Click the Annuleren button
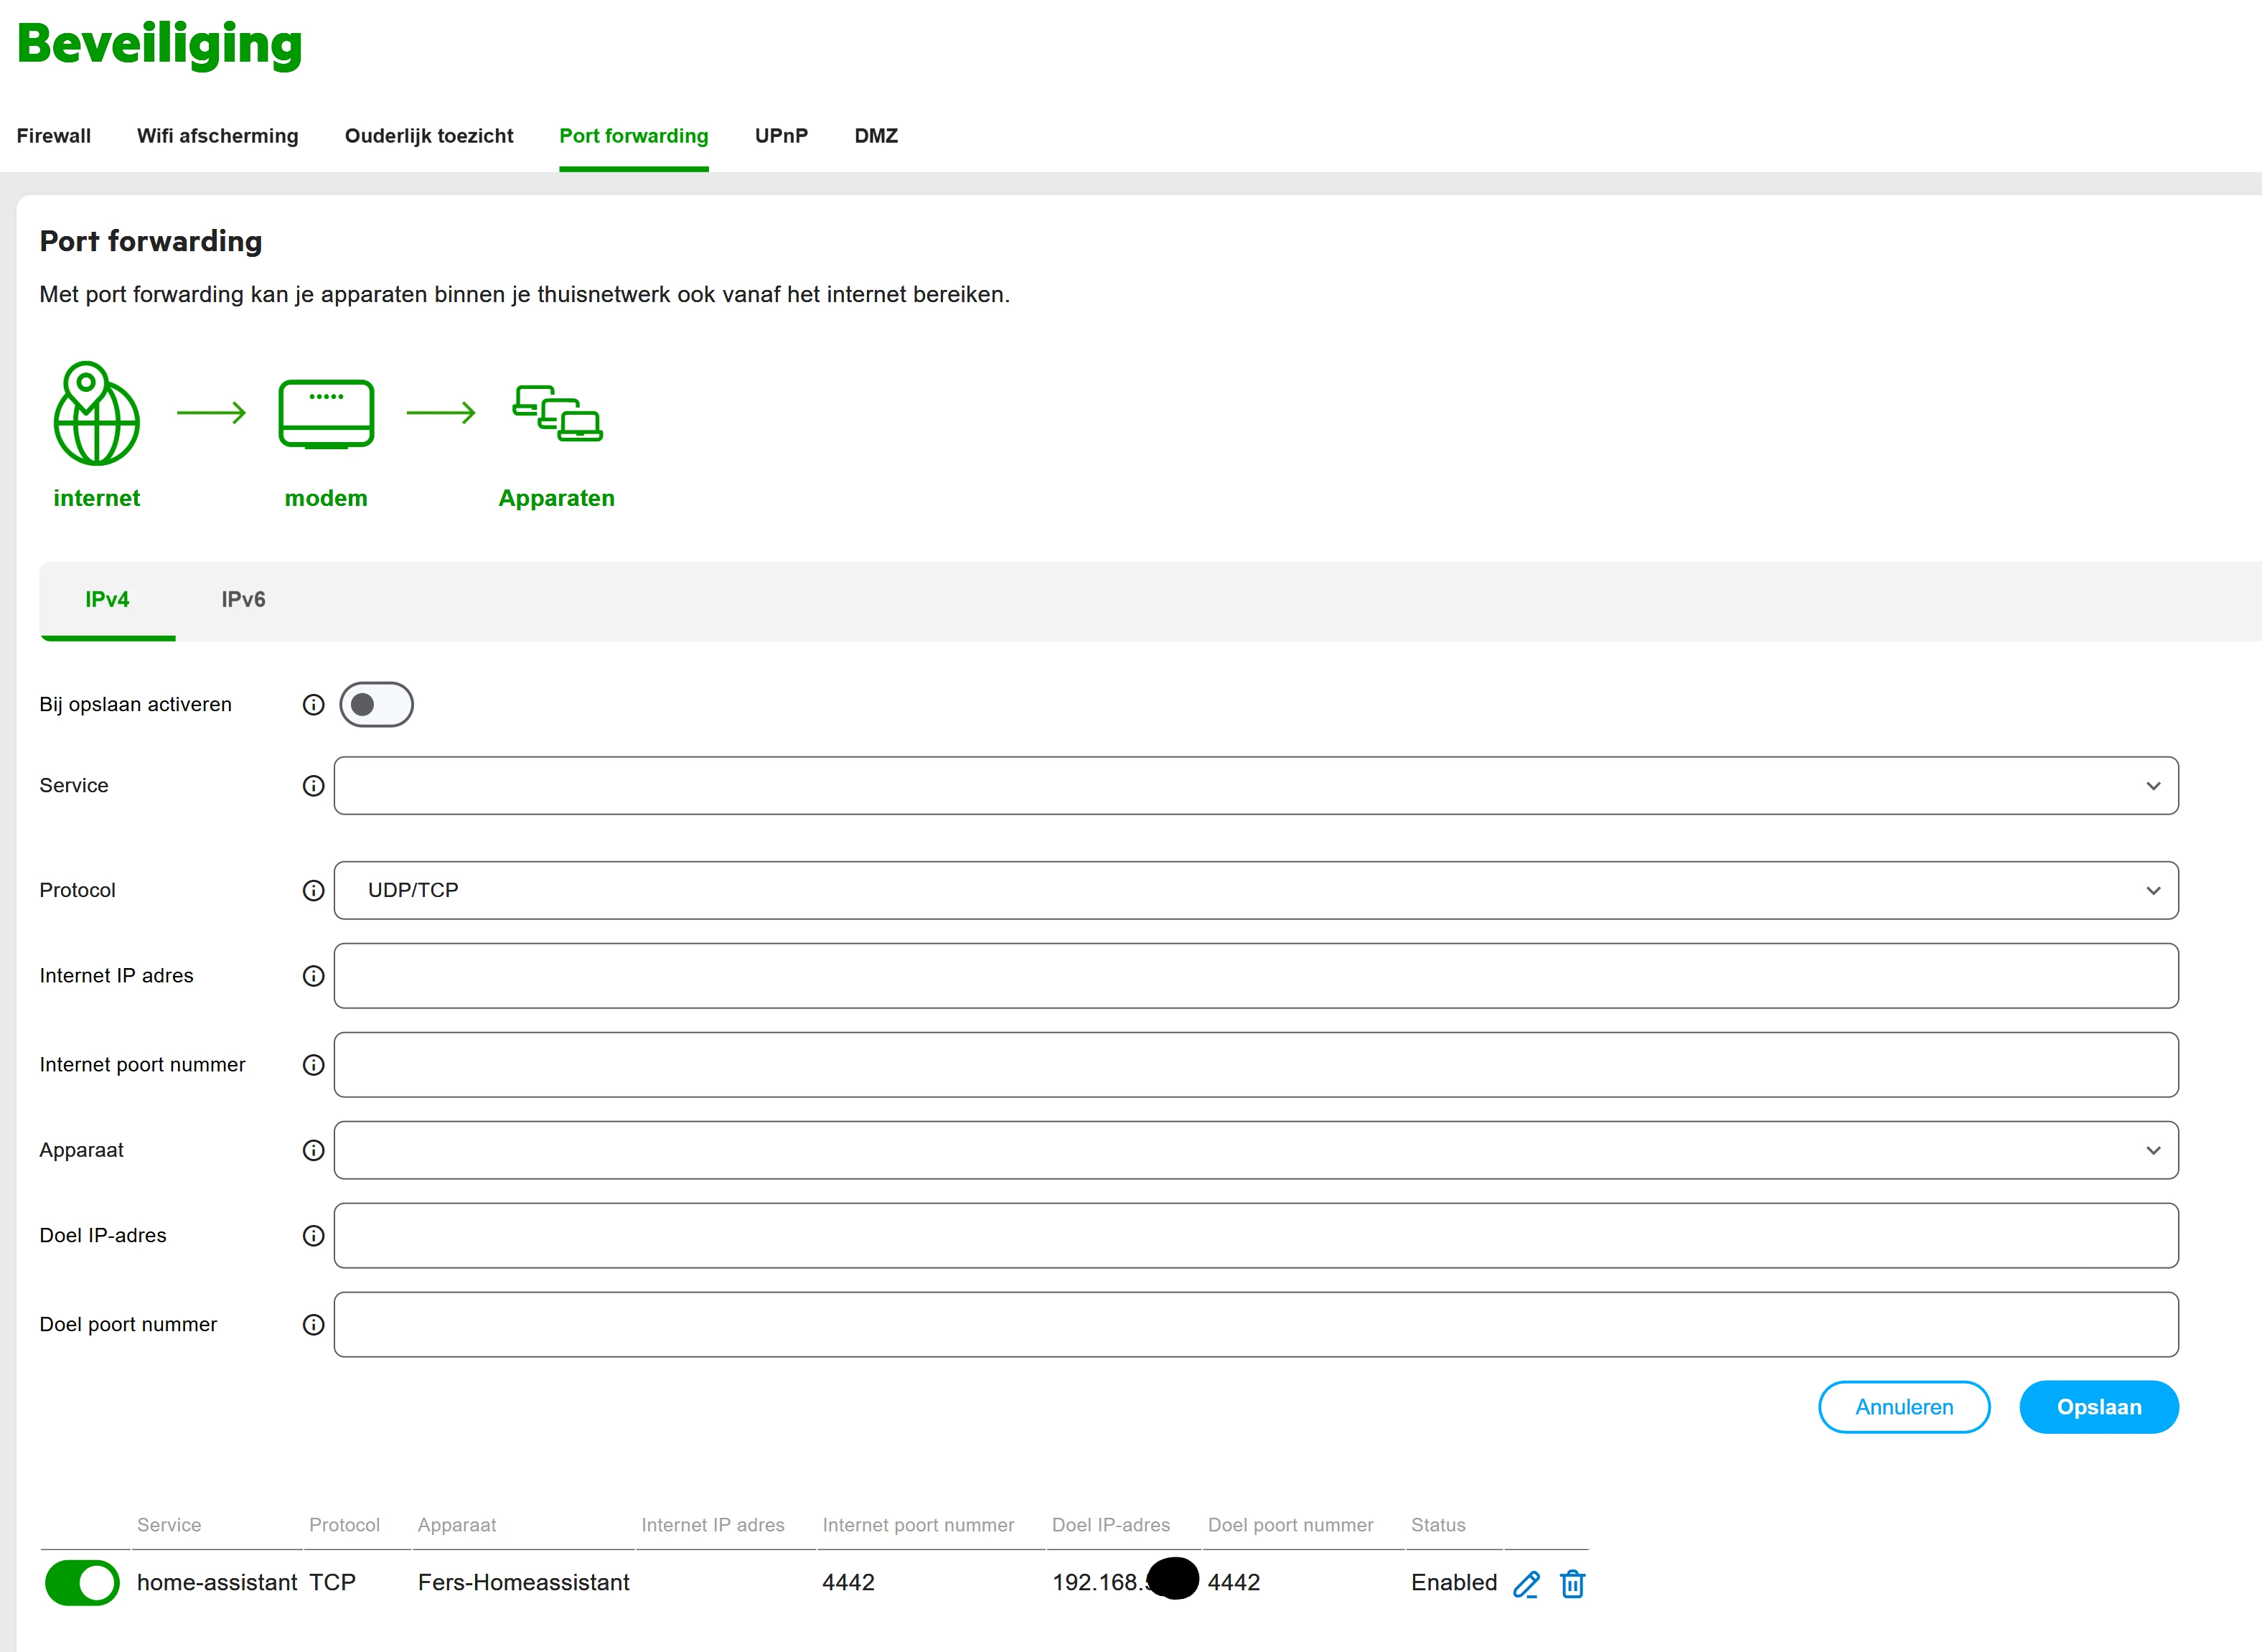2262x1652 pixels. tap(1903, 1407)
